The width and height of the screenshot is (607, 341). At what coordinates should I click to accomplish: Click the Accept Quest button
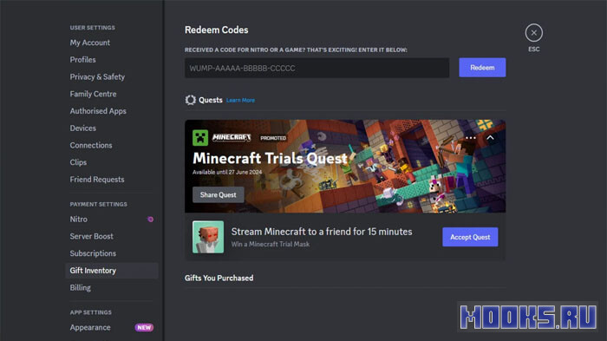(470, 237)
